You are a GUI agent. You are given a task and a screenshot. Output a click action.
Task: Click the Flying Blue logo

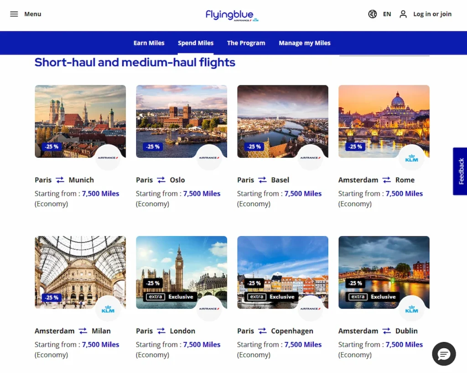[x=232, y=16]
